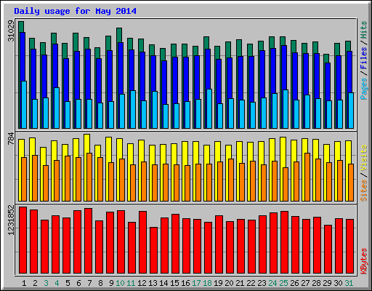Select day 16 on the x-axis
372x291 pixels.
[185, 283]
